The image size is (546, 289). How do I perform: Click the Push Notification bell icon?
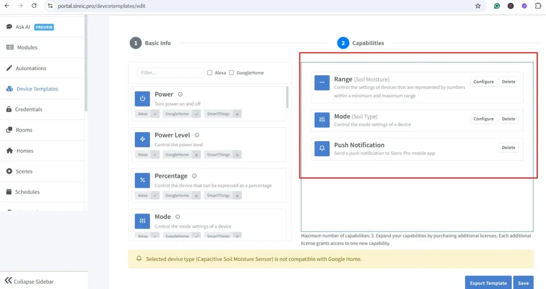[x=322, y=148]
